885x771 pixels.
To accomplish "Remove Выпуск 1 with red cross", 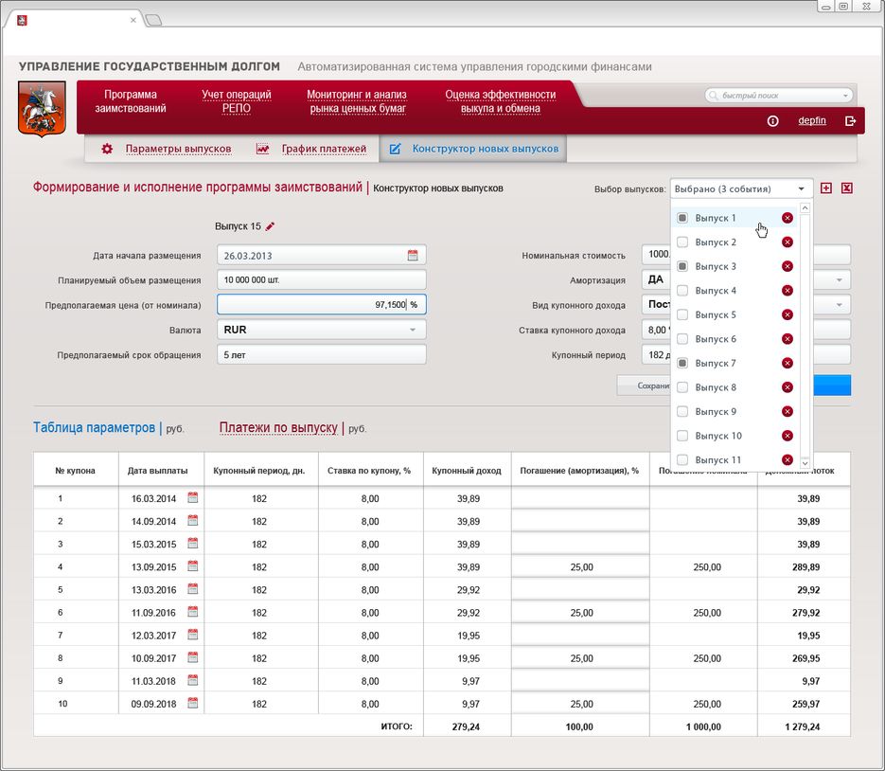I will click(x=788, y=218).
